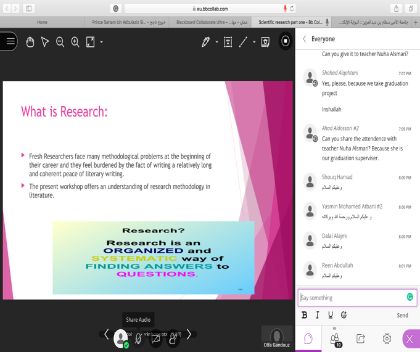
Task: Open the pencil tool options dropdown arrow
Action: click(216, 42)
